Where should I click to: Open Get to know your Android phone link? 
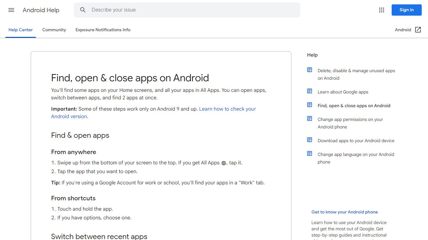345,212
